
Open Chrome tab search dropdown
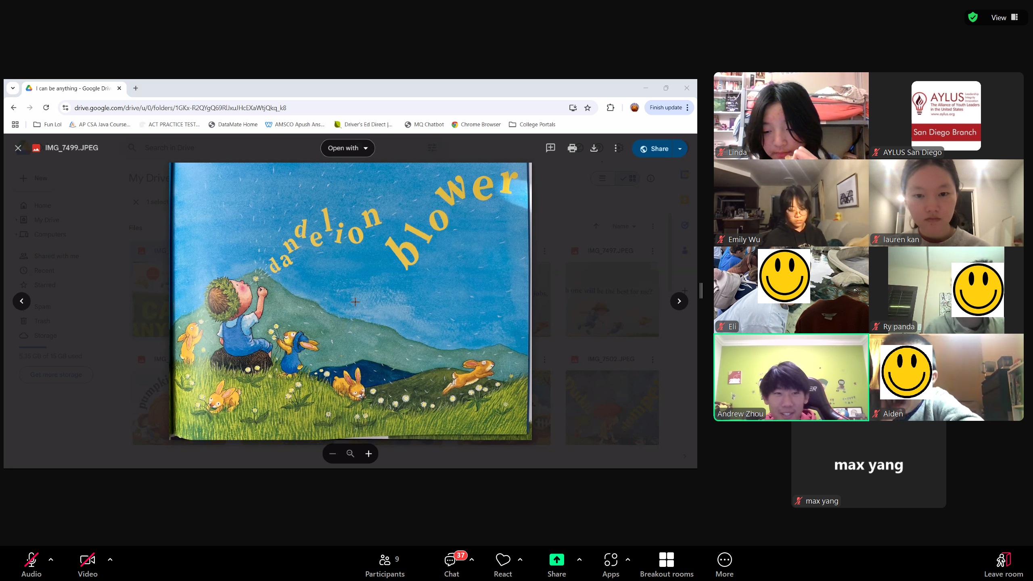pos(13,88)
